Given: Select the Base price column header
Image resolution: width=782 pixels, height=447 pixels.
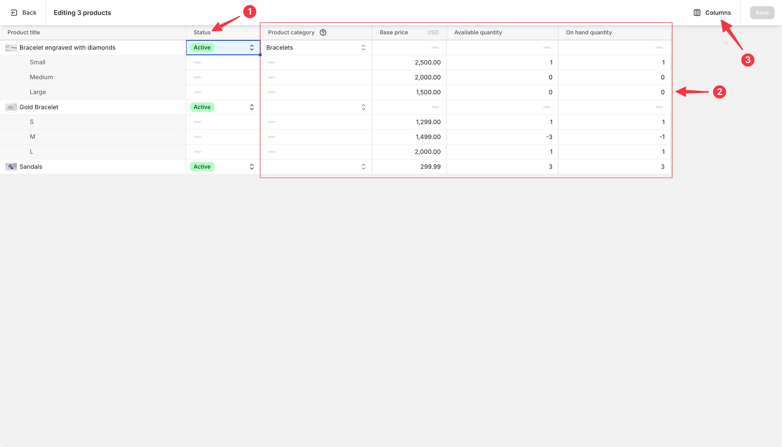Looking at the screenshot, I should pos(409,33).
